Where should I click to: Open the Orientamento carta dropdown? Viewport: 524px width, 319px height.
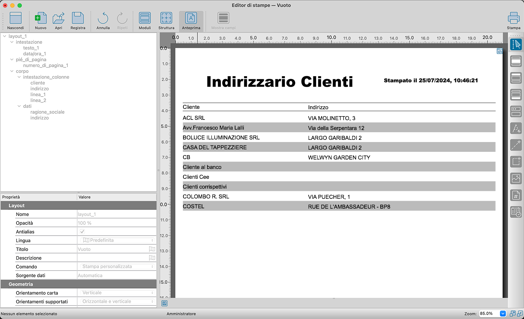pos(117,293)
